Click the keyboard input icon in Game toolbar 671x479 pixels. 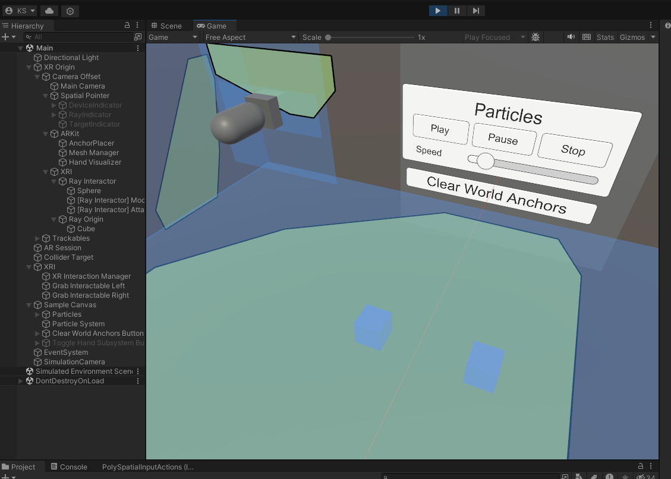click(x=587, y=37)
